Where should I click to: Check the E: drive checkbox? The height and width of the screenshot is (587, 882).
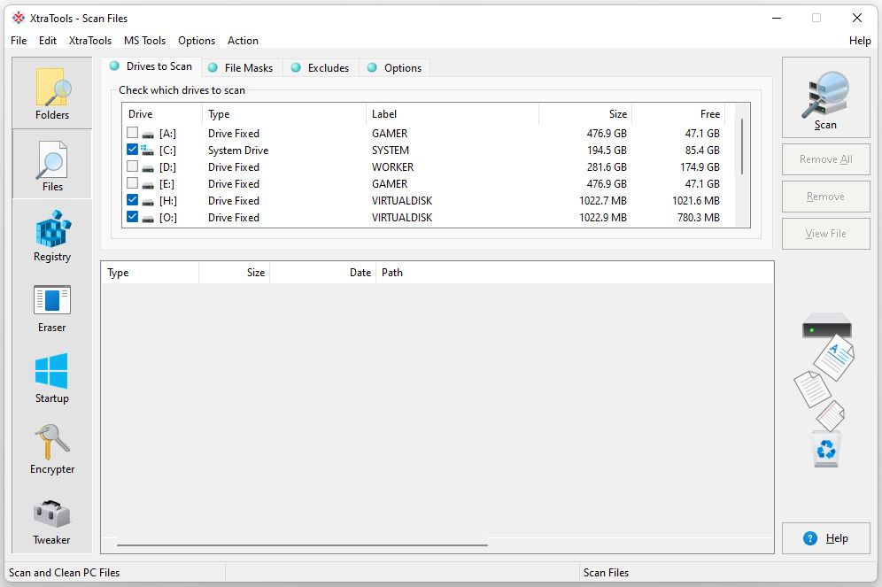[132, 183]
